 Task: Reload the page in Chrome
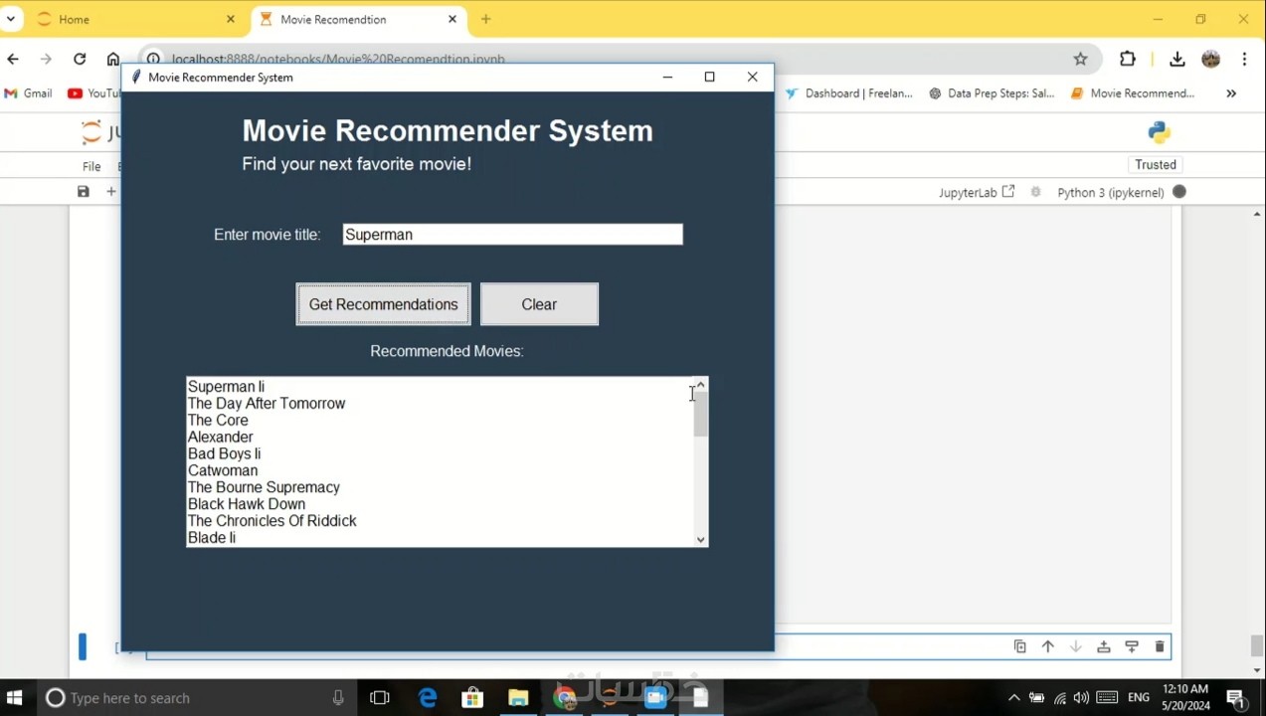tap(80, 59)
